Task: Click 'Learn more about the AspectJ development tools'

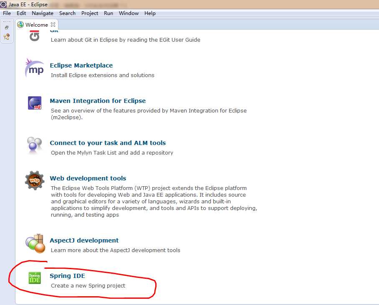Action: [116, 250]
